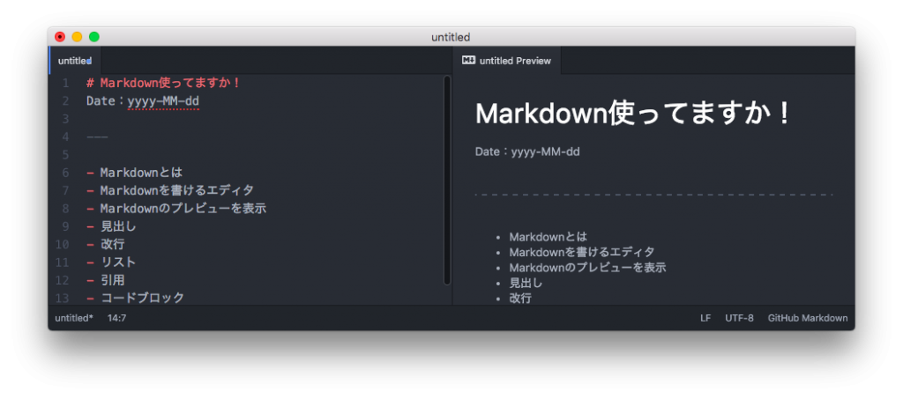Screen dimensions: 903x399
Task: Click line number 5 in the gutter
Action: pos(65,155)
